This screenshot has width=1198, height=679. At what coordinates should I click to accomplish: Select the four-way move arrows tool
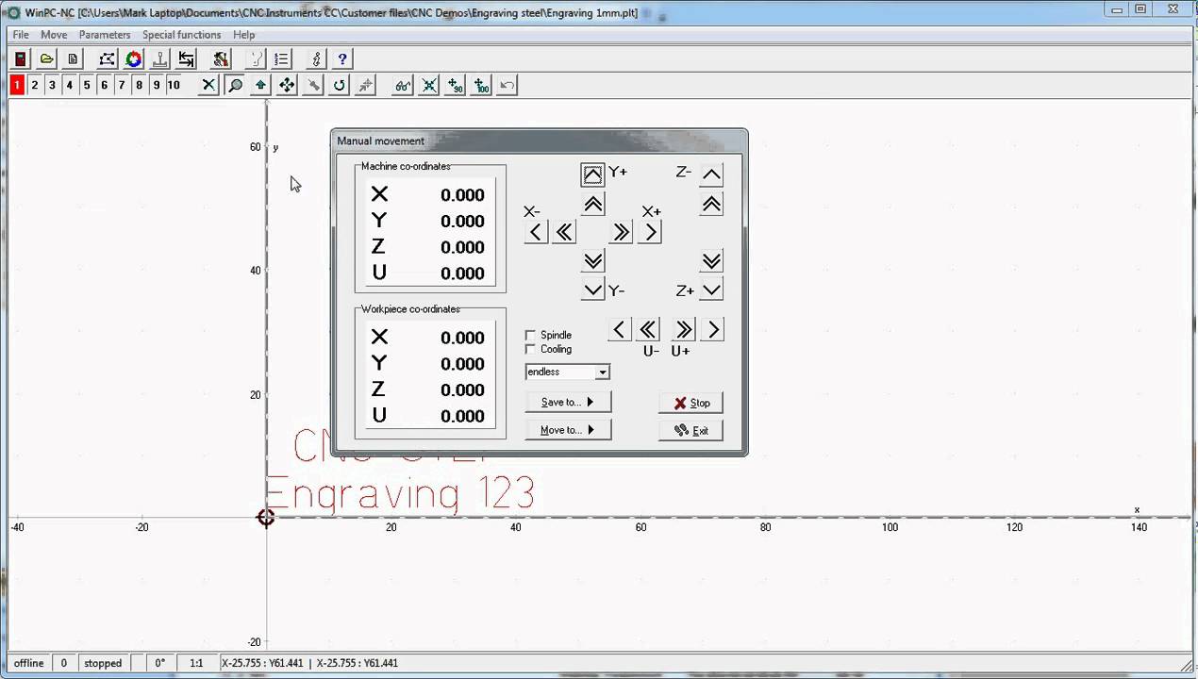pos(287,85)
